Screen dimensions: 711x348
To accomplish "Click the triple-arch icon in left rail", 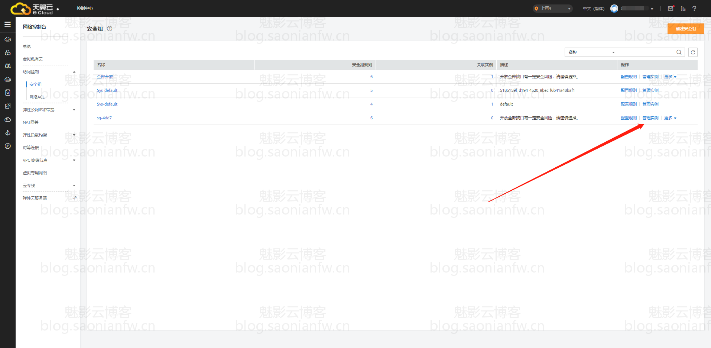I will (7, 66).
